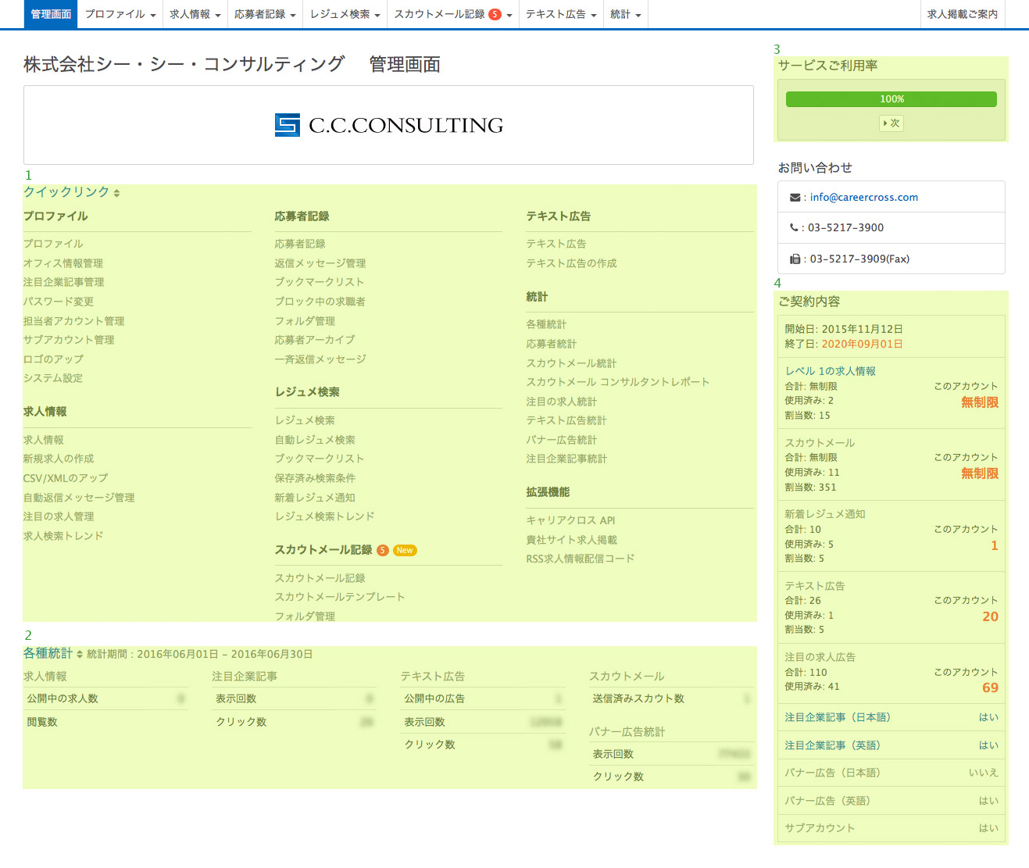Open the 応募者統計 link

click(x=552, y=345)
